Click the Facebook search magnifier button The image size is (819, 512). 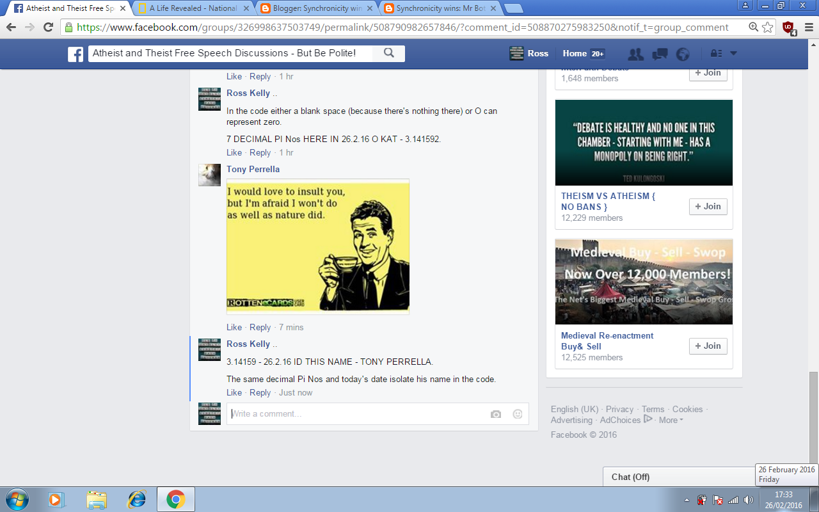[x=389, y=53]
